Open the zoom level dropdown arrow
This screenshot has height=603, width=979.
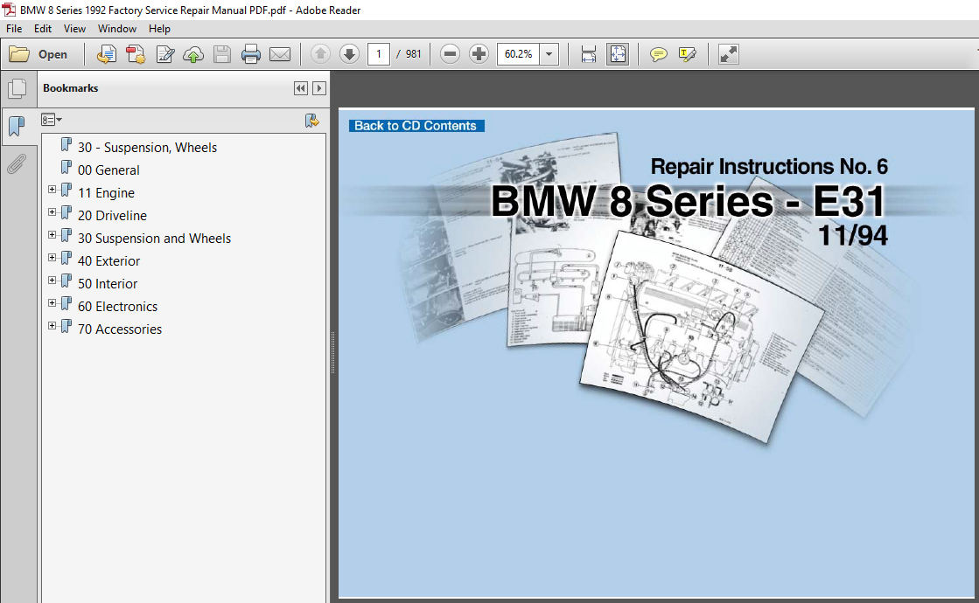coord(549,54)
